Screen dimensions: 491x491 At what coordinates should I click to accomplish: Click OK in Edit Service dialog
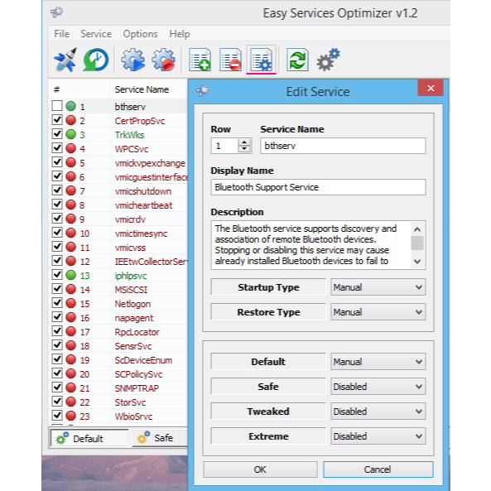pyautogui.click(x=260, y=469)
